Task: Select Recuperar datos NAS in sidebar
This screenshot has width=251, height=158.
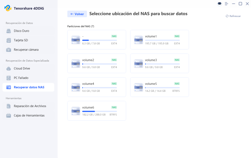Action: coord(28,87)
